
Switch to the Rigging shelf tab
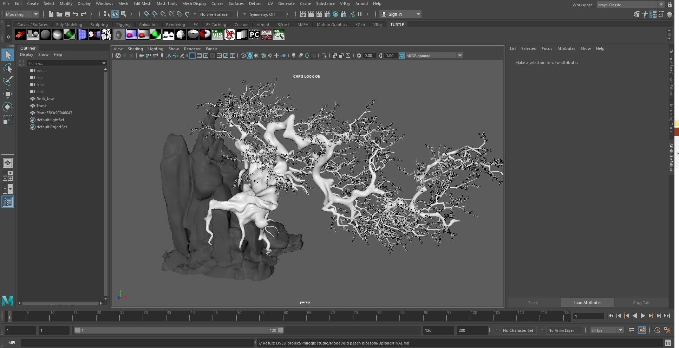point(123,25)
